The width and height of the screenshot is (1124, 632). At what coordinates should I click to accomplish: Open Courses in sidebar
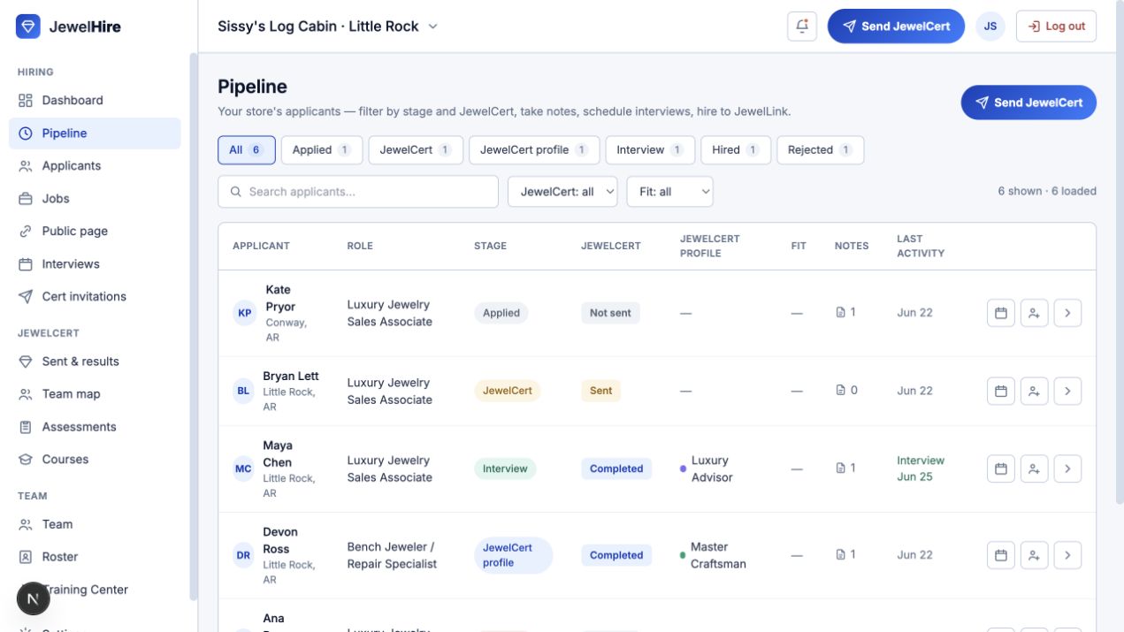click(x=95, y=460)
